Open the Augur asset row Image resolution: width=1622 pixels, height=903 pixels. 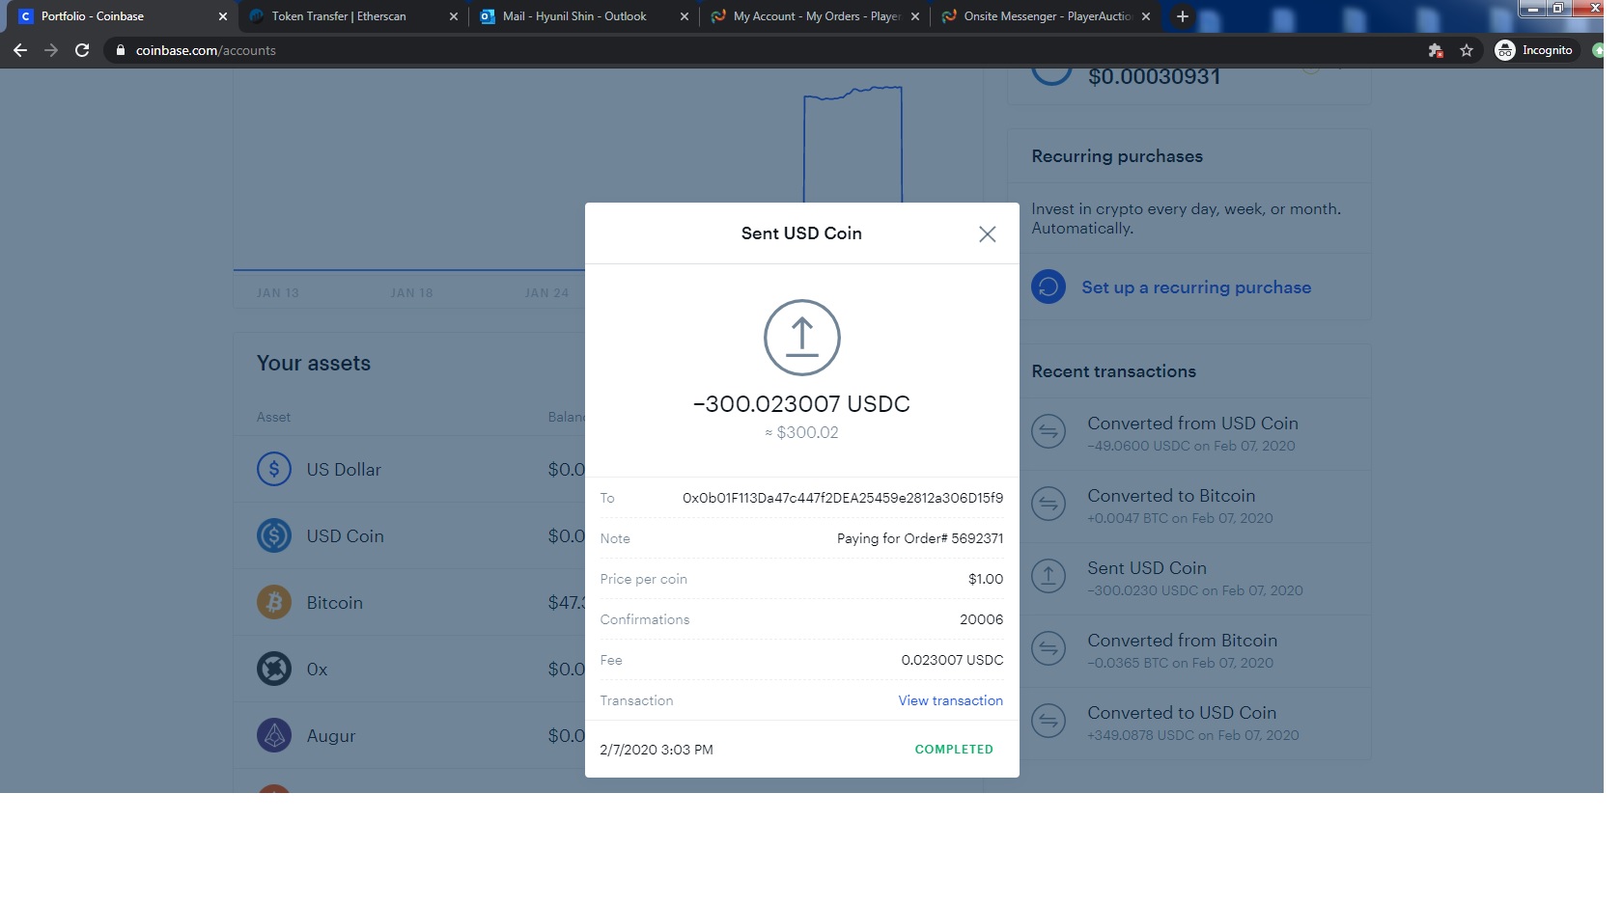pyautogui.click(x=409, y=735)
